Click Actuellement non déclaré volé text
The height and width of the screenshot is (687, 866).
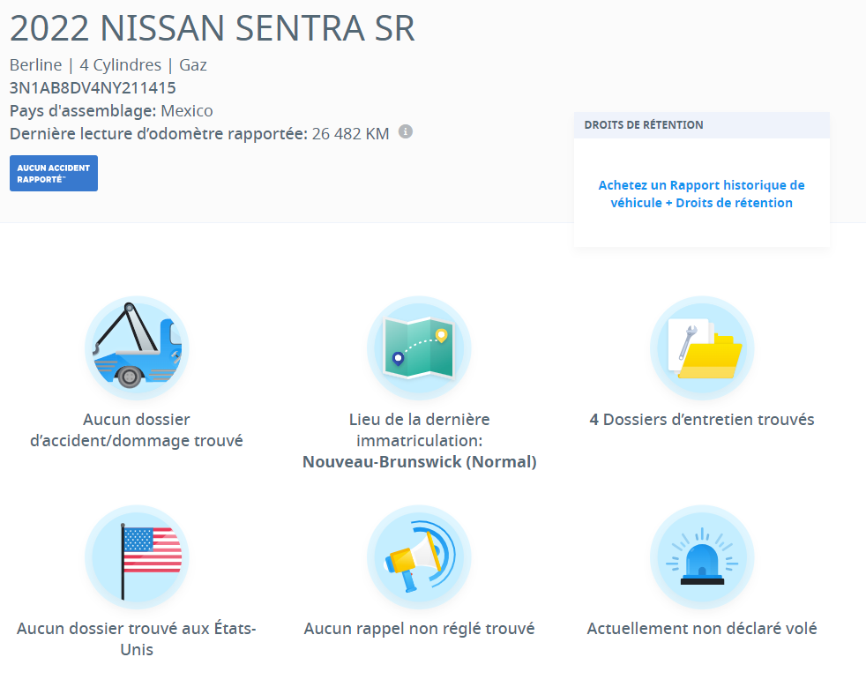pyautogui.click(x=702, y=629)
